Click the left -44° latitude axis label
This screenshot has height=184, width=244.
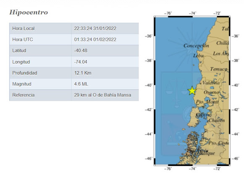pos(149,134)
